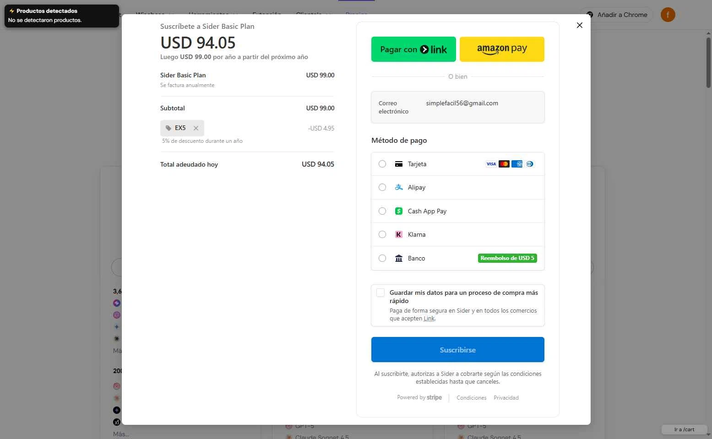Click the Powered by Stripe link
Viewport: 712px width, 439px height.
pyautogui.click(x=419, y=397)
